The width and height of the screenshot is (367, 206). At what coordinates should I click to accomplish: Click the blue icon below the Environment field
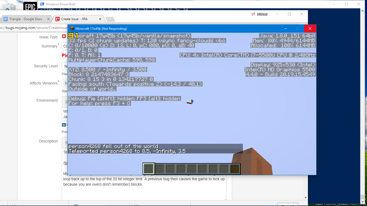click(x=64, y=125)
